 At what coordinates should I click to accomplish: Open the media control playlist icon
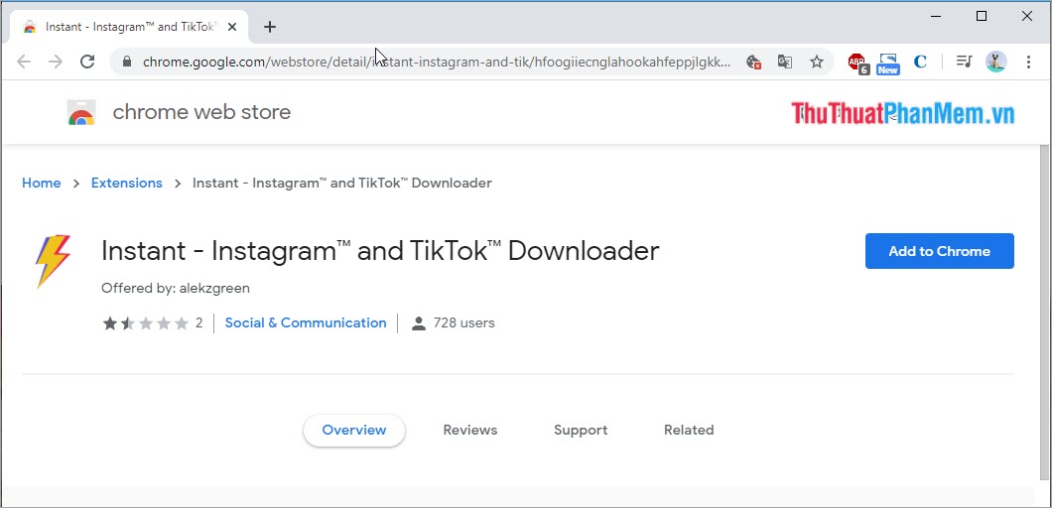(964, 62)
